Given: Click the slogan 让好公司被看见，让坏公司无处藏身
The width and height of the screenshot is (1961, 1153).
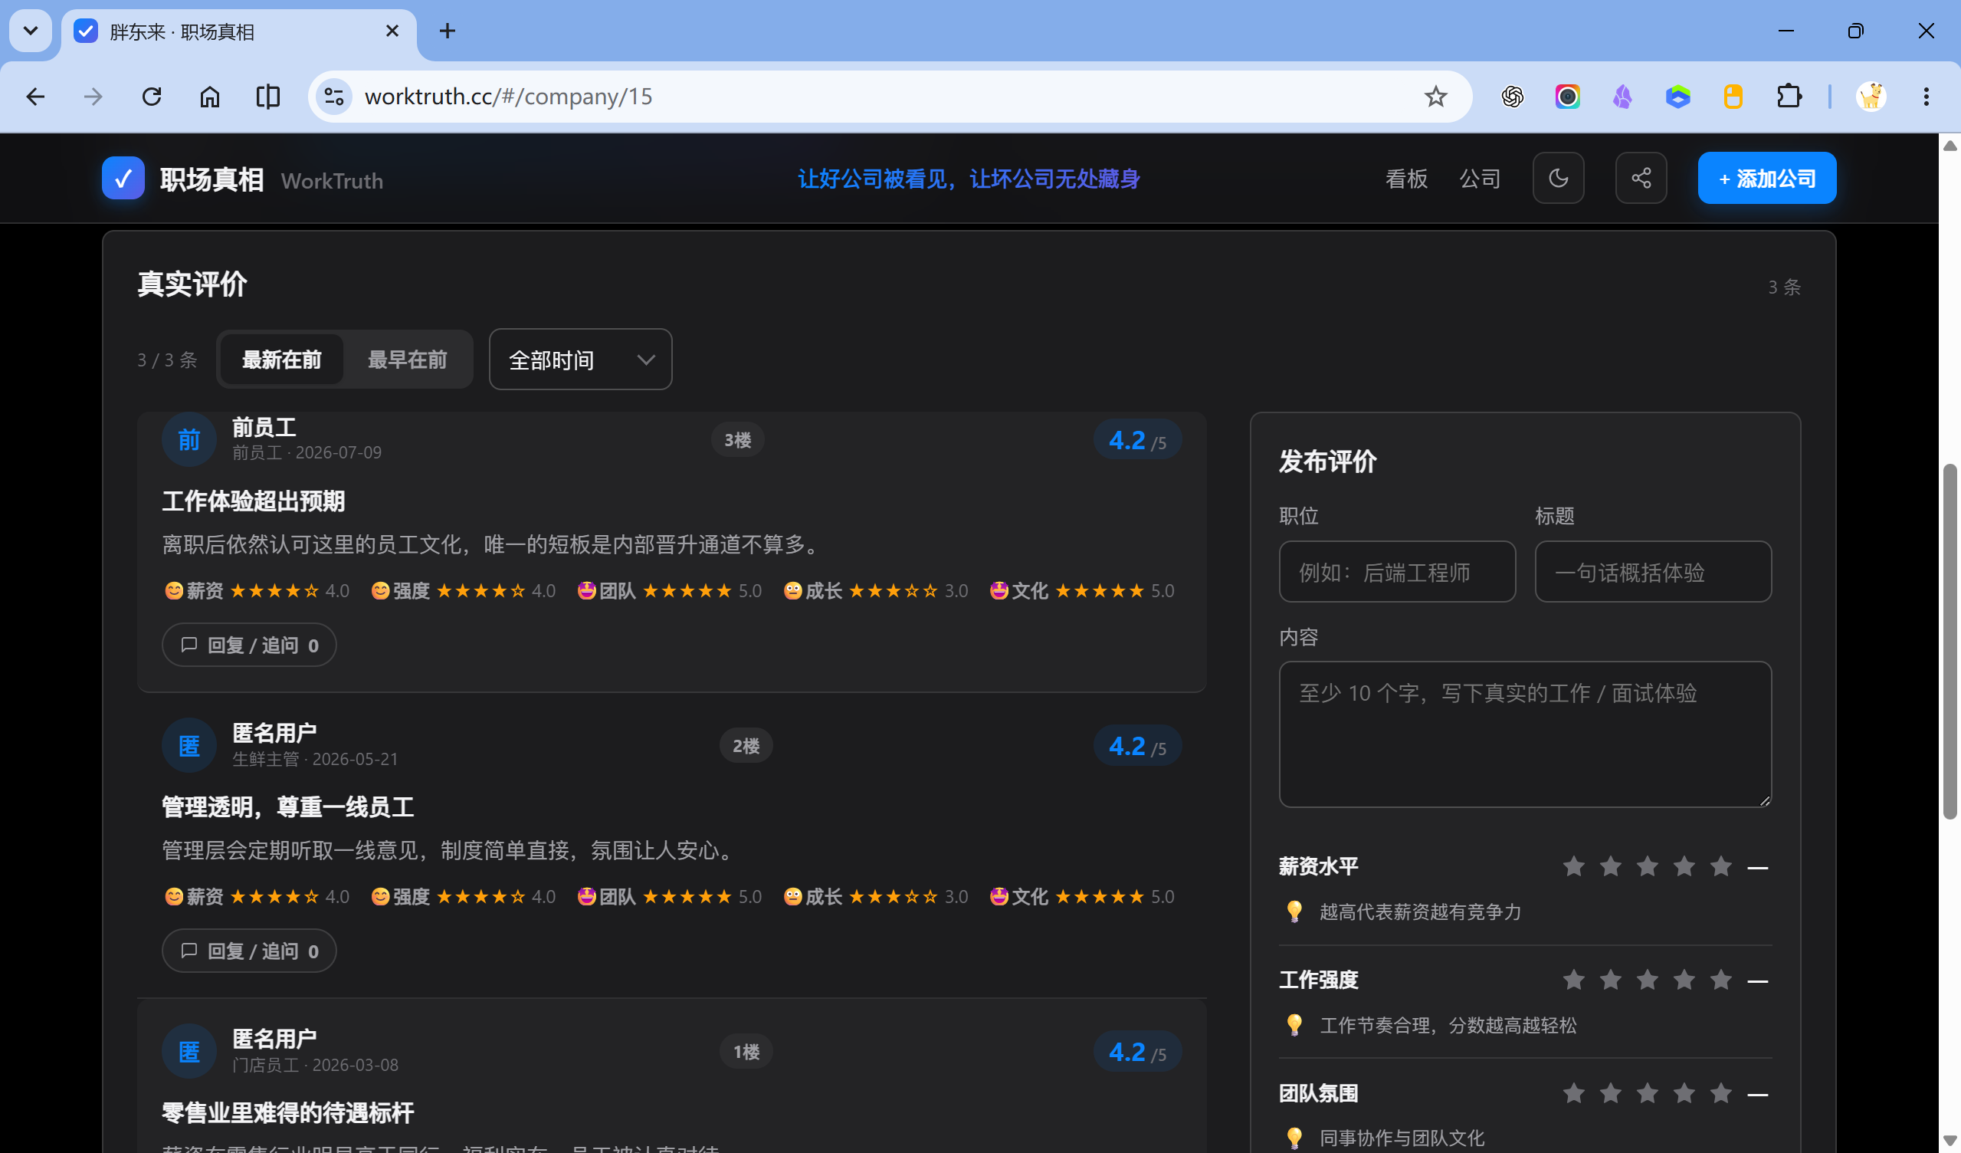Looking at the screenshot, I should point(969,179).
